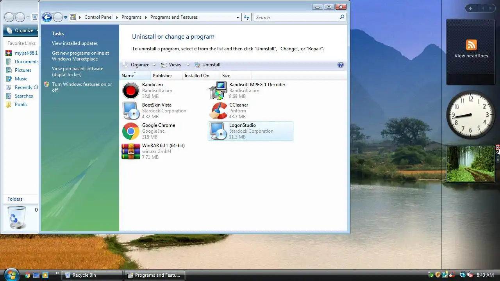Open View purchased software link
The width and height of the screenshot is (500, 281).
[78, 71]
